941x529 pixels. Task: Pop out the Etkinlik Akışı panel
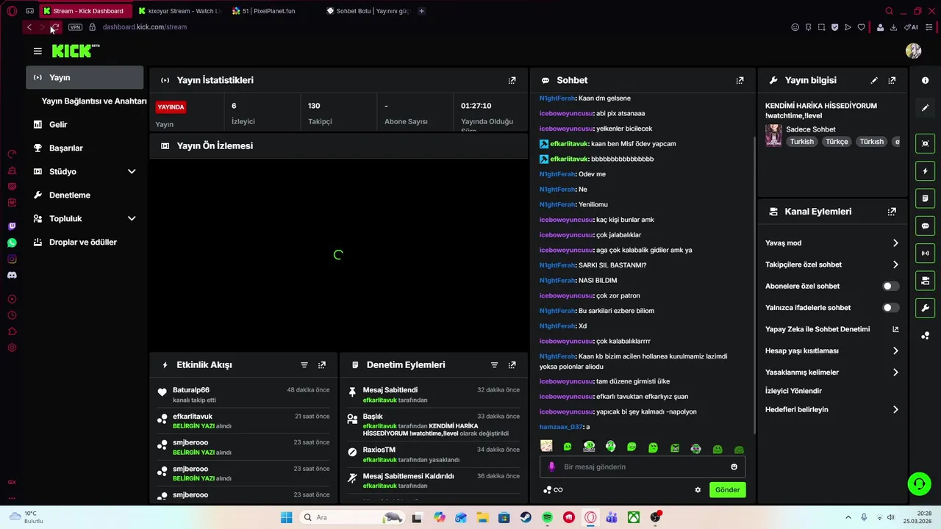click(321, 365)
